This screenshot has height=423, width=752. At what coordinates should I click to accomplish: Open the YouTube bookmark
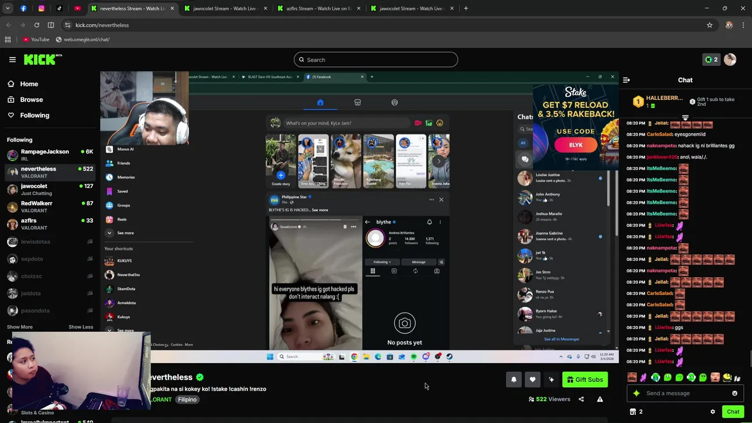click(x=36, y=39)
